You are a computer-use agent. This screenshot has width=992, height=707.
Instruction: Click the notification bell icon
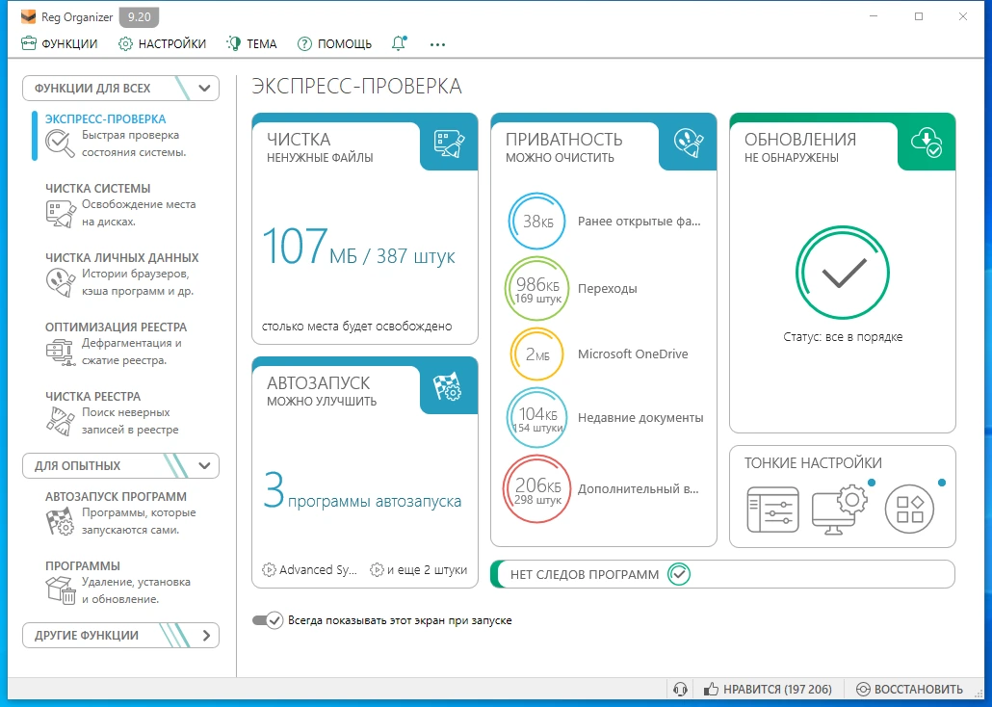399,43
